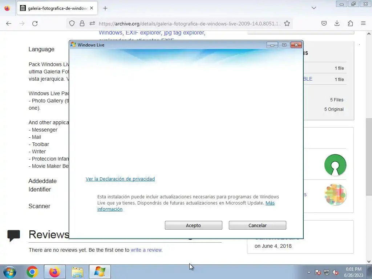Viewport: 372px width, 279px height.
Task: Click the Windows, EXIF explorer tag link
Action: (152, 33)
